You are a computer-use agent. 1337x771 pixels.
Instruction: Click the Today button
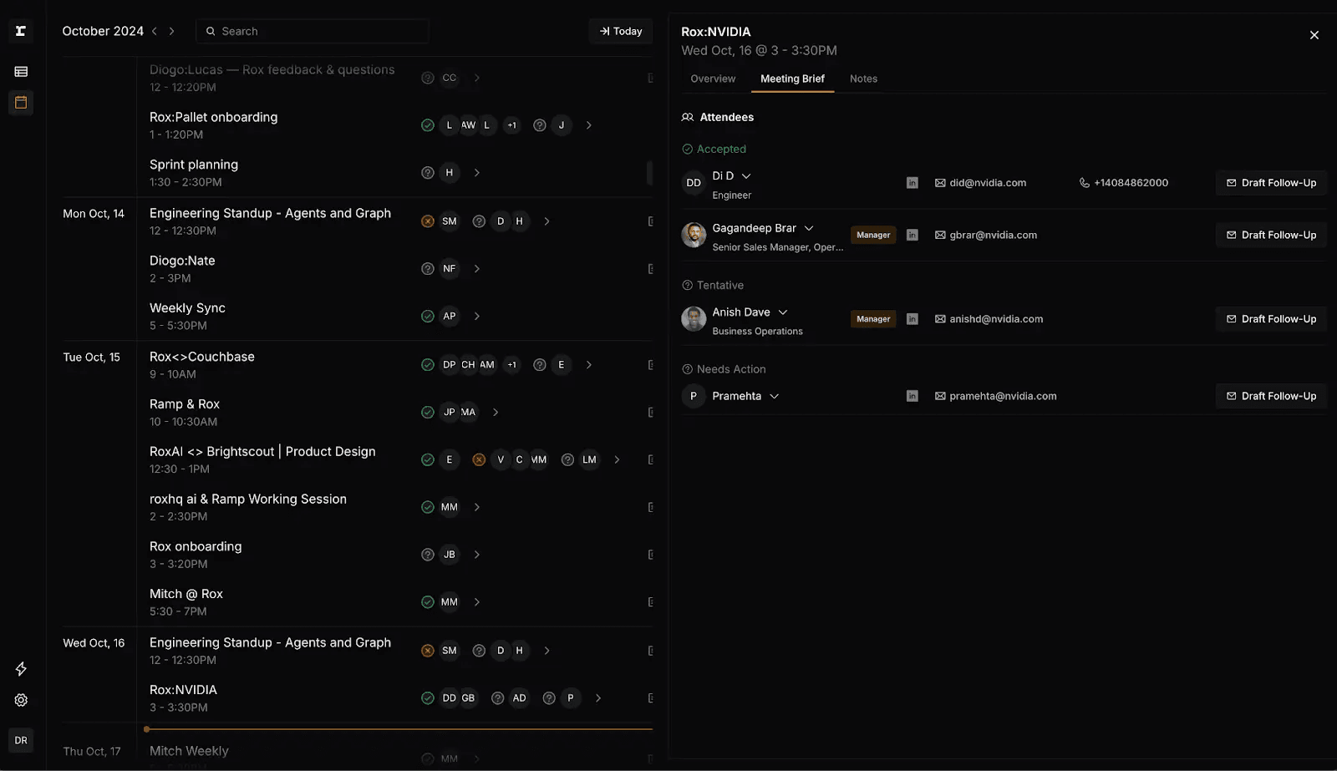[x=620, y=31]
